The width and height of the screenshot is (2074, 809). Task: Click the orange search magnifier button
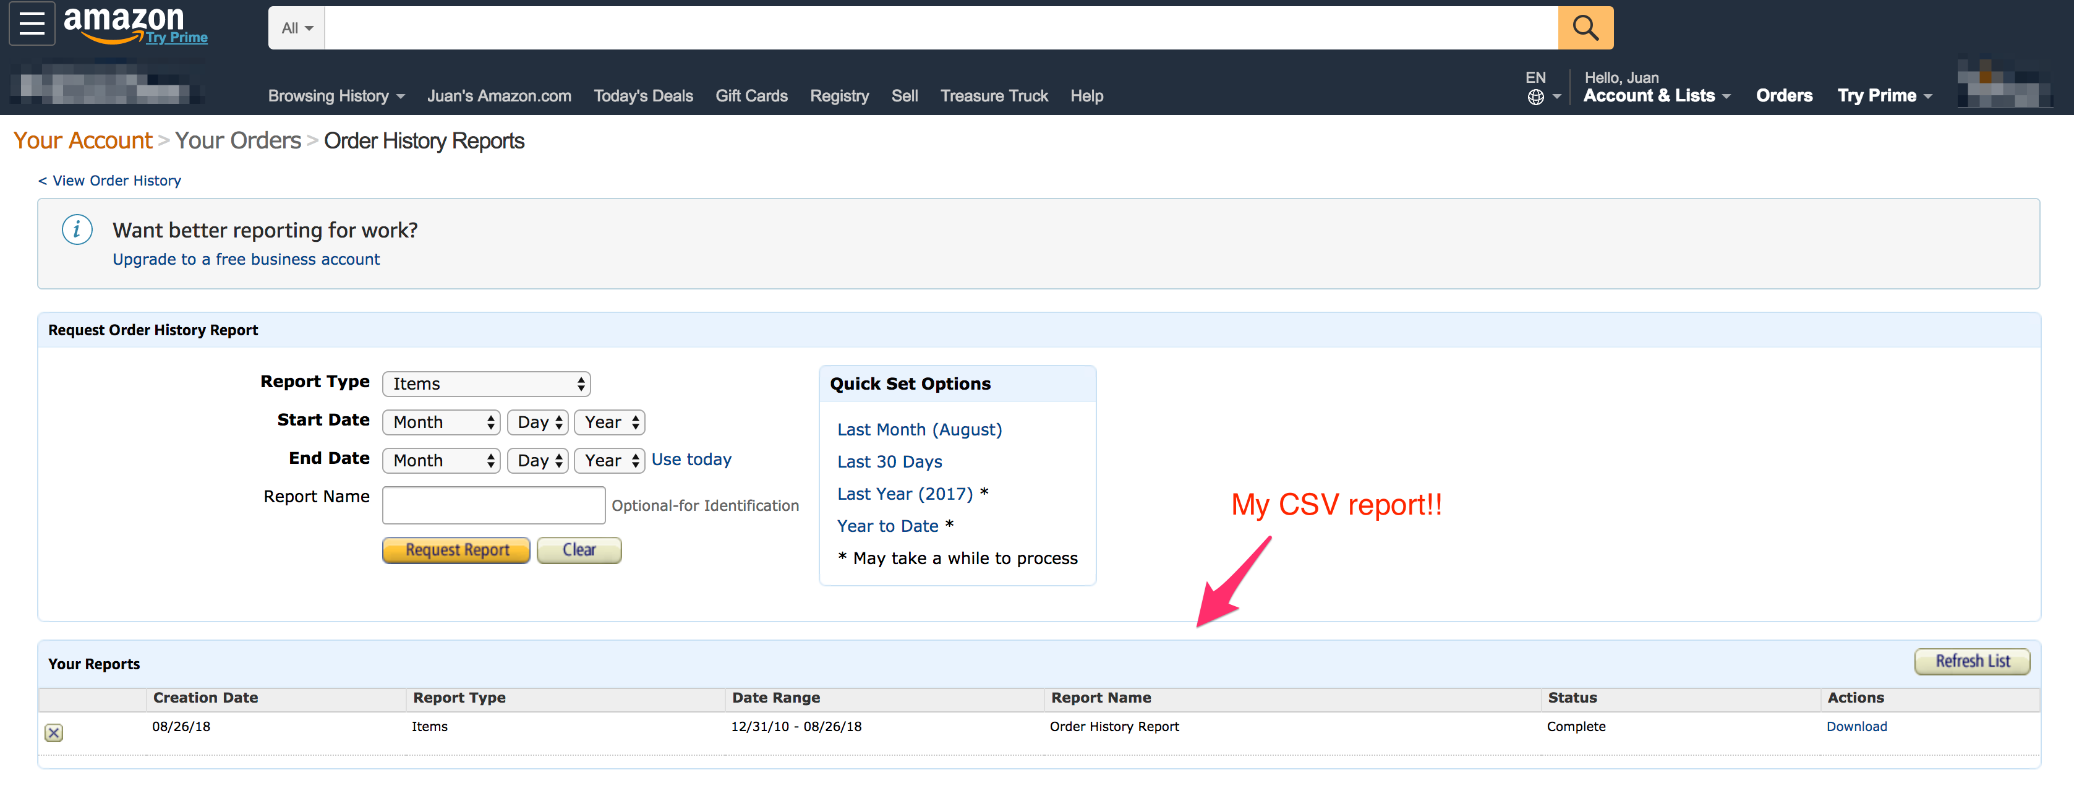pos(1584,28)
